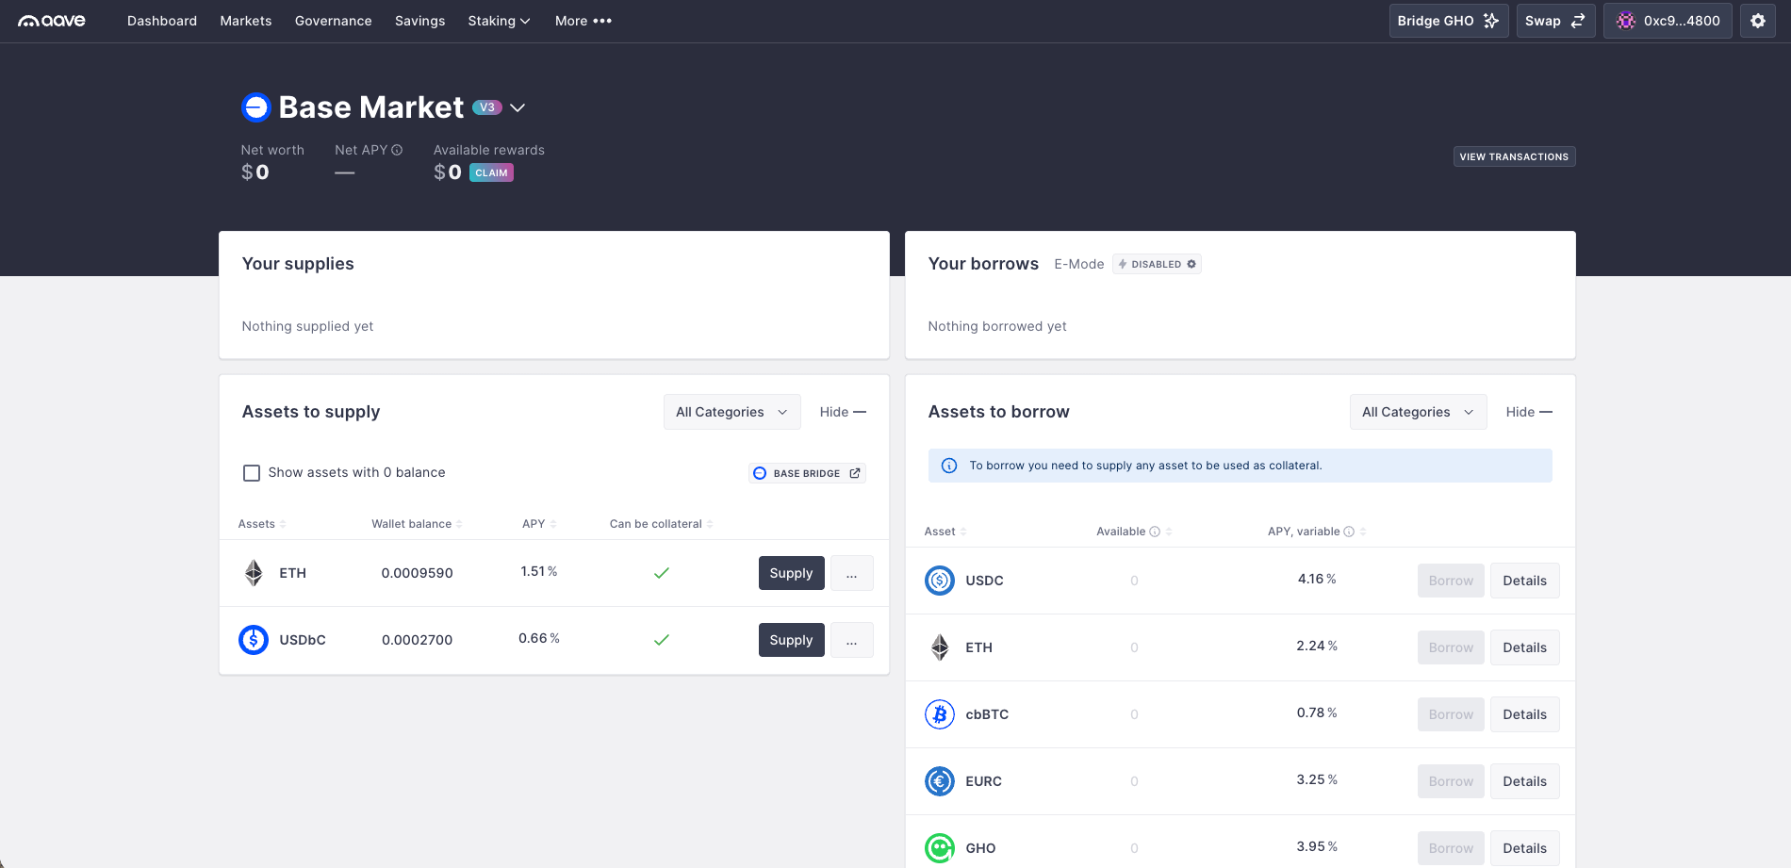Toggle Show assets with 0 balance checkbox
Image resolution: width=1791 pixels, height=868 pixels.
click(252, 473)
